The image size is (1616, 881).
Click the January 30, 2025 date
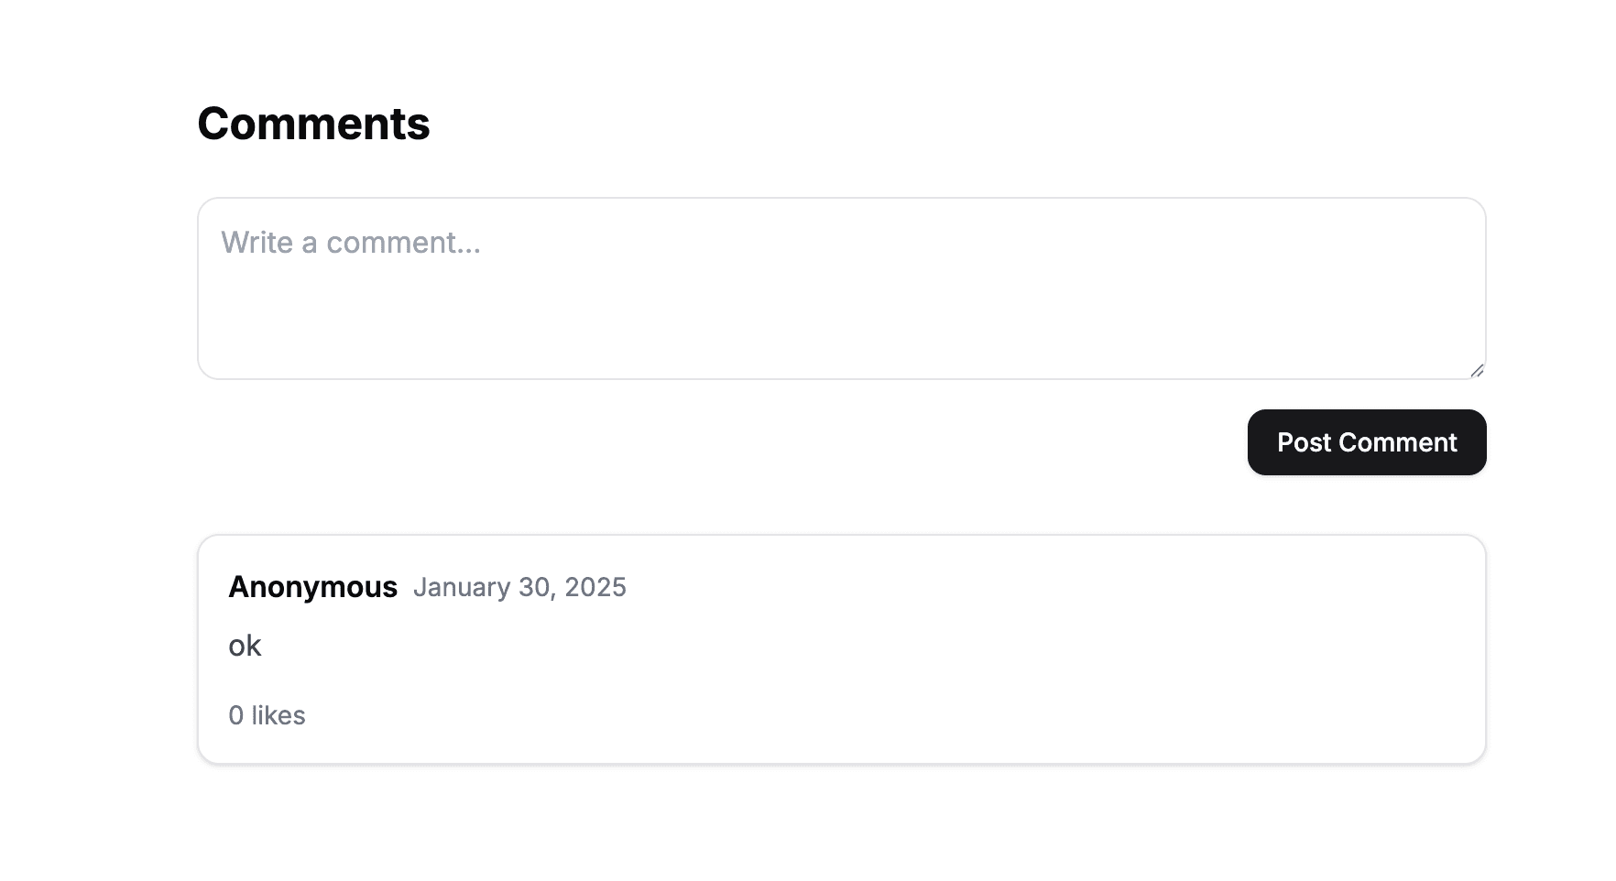pyautogui.click(x=519, y=587)
